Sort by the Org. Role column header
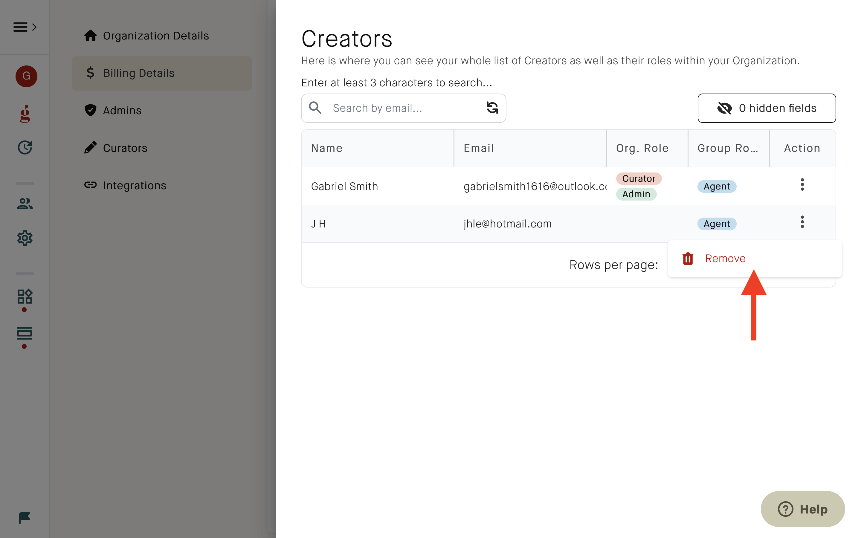The height and width of the screenshot is (538, 861). coord(647,148)
